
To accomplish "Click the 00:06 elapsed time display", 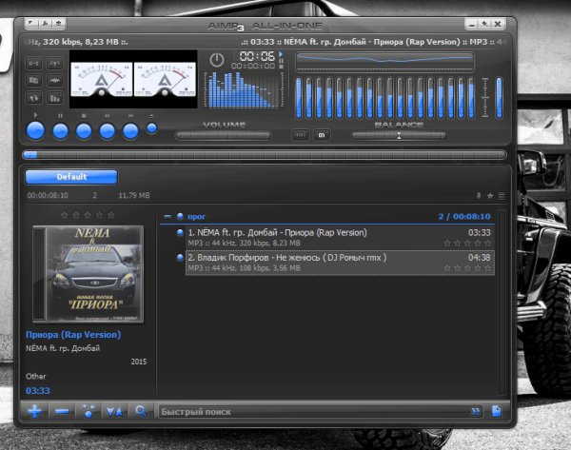I will click(257, 56).
